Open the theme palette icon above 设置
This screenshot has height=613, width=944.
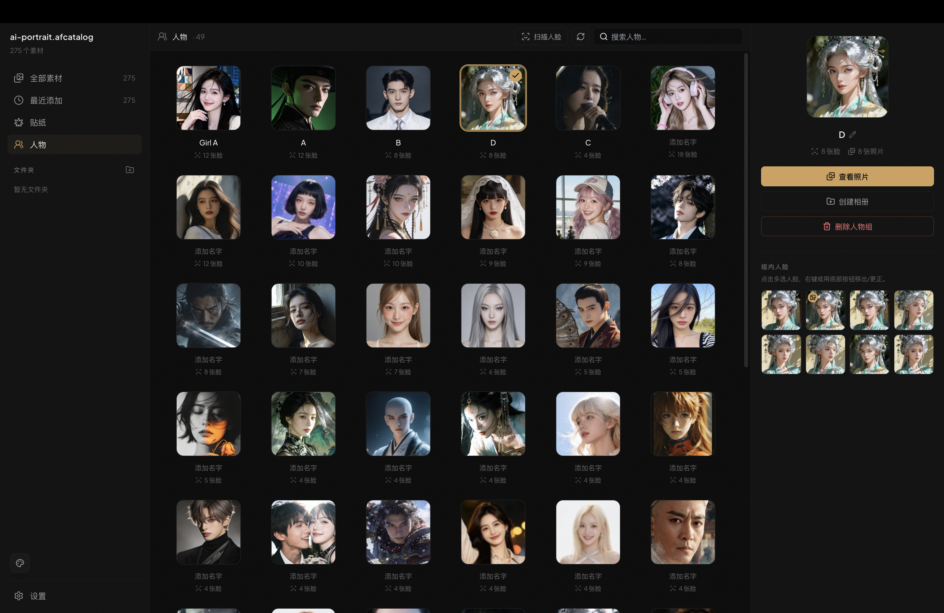(x=20, y=563)
